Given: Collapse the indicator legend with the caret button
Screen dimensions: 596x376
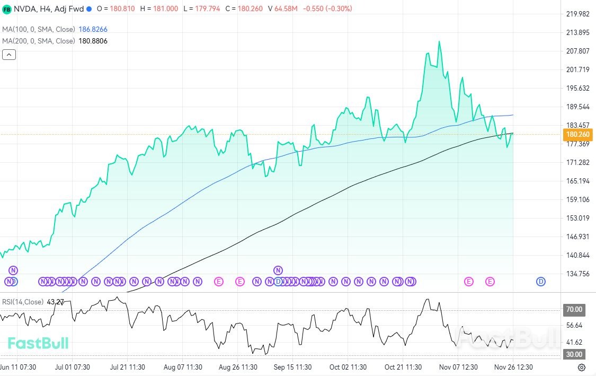Looking at the screenshot, I should [x=9, y=54].
